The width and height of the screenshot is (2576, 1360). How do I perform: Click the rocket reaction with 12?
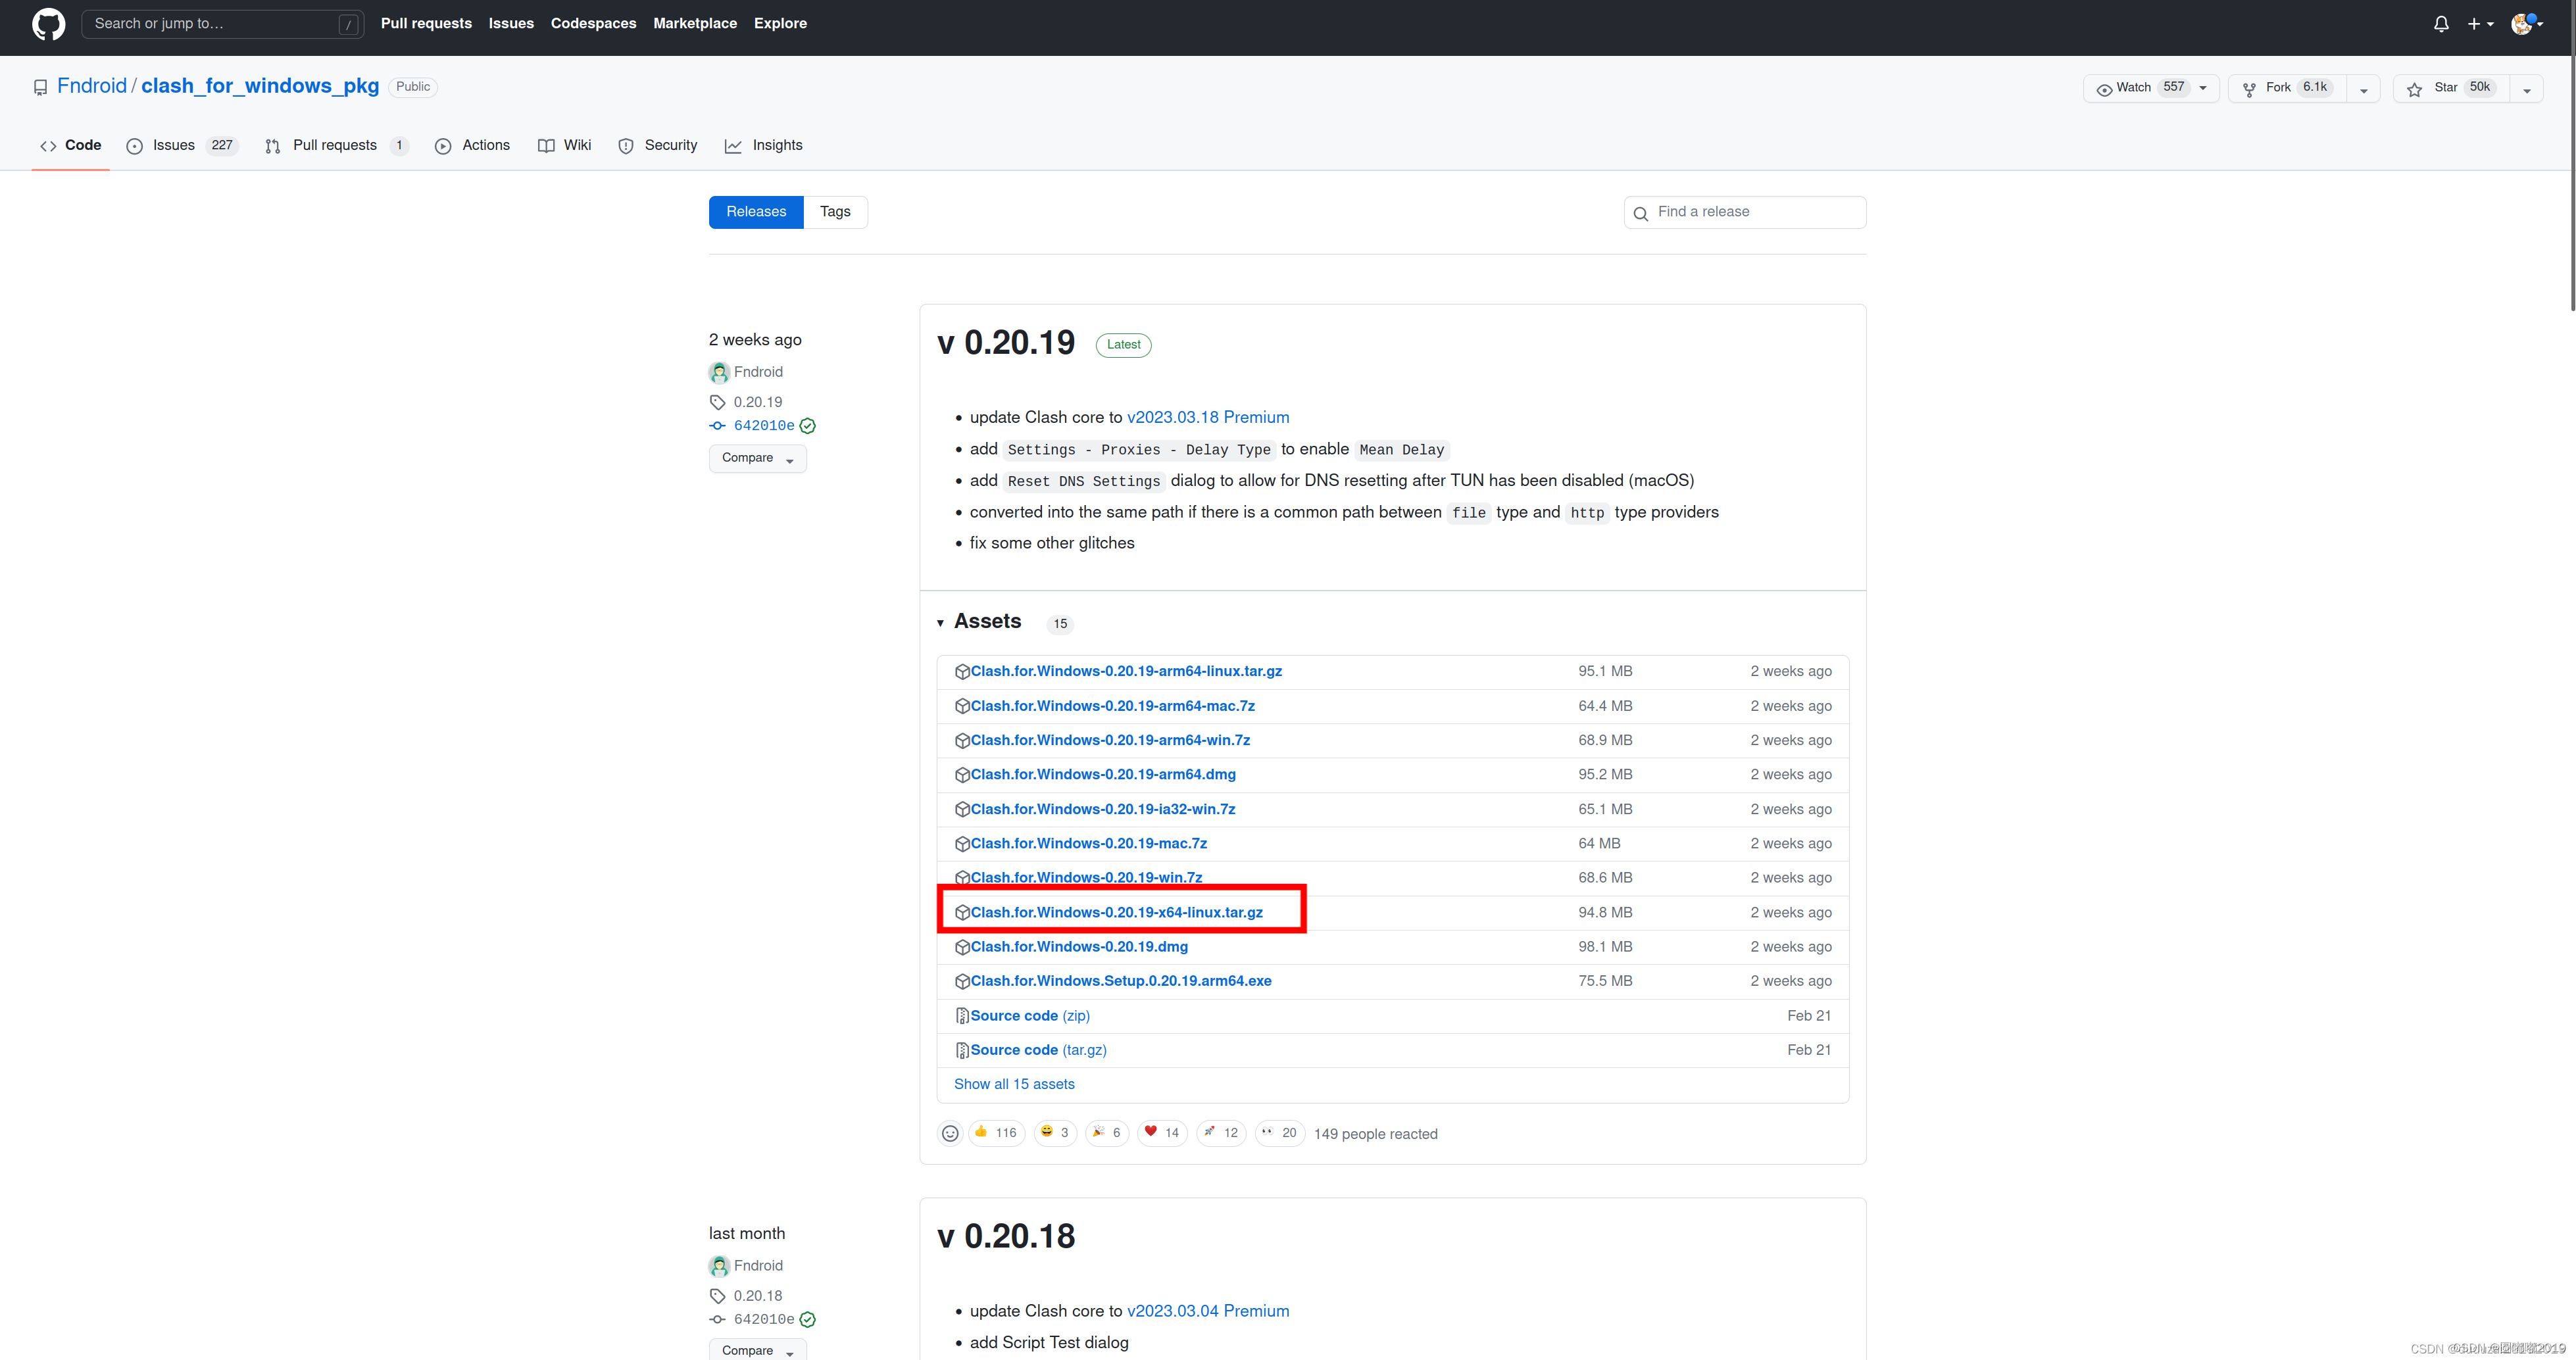click(x=1221, y=1133)
